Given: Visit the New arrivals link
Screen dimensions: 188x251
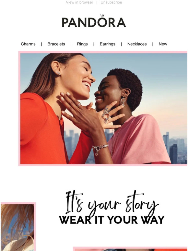Looking at the screenshot, I should coord(163,44).
